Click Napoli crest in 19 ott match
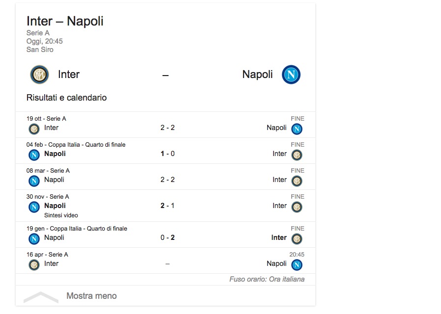The height and width of the screenshot is (314, 441). [x=297, y=129]
